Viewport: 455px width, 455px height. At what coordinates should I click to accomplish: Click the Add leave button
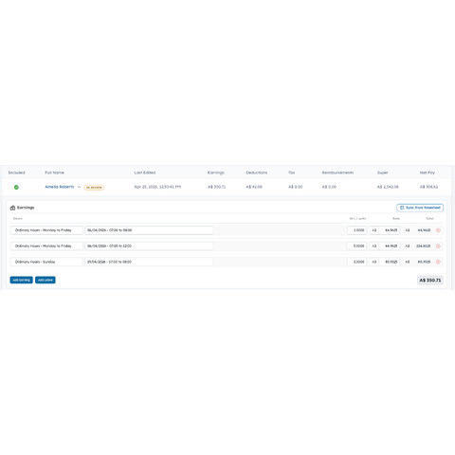[x=45, y=280]
